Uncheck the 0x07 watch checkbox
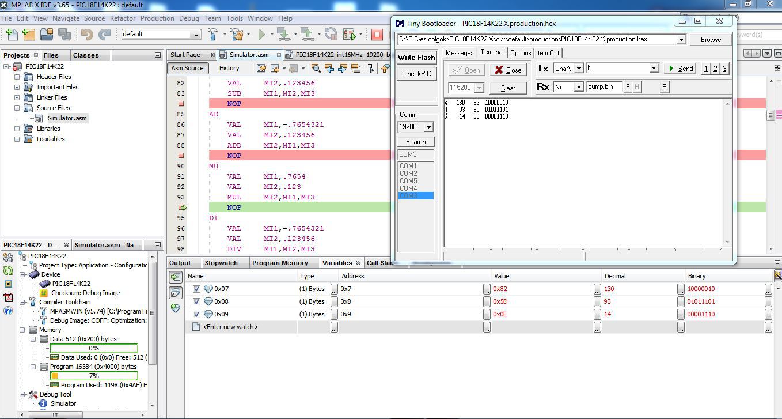This screenshot has height=419, width=782. point(196,289)
